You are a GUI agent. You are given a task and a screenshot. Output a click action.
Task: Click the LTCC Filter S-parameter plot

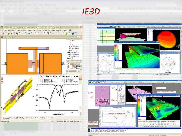pos(58,98)
